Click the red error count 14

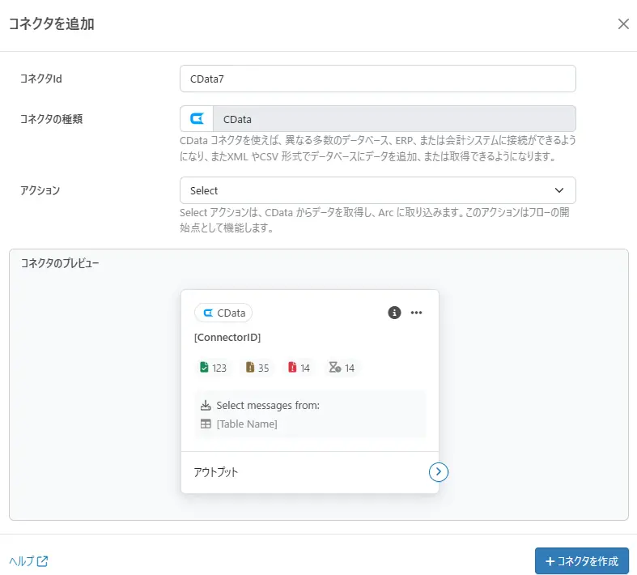click(x=299, y=368)
